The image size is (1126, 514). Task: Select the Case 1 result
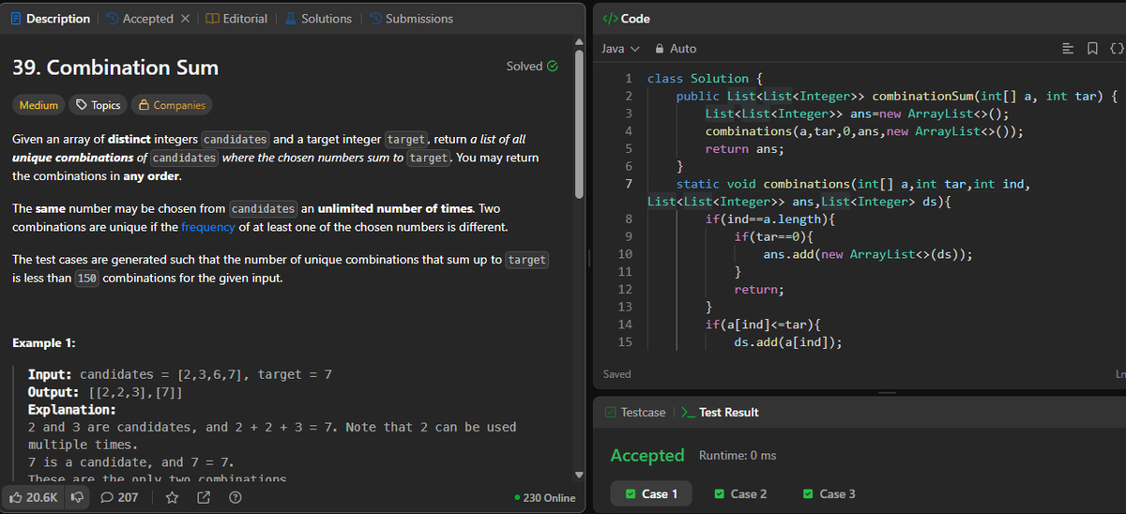click(652, 494)
